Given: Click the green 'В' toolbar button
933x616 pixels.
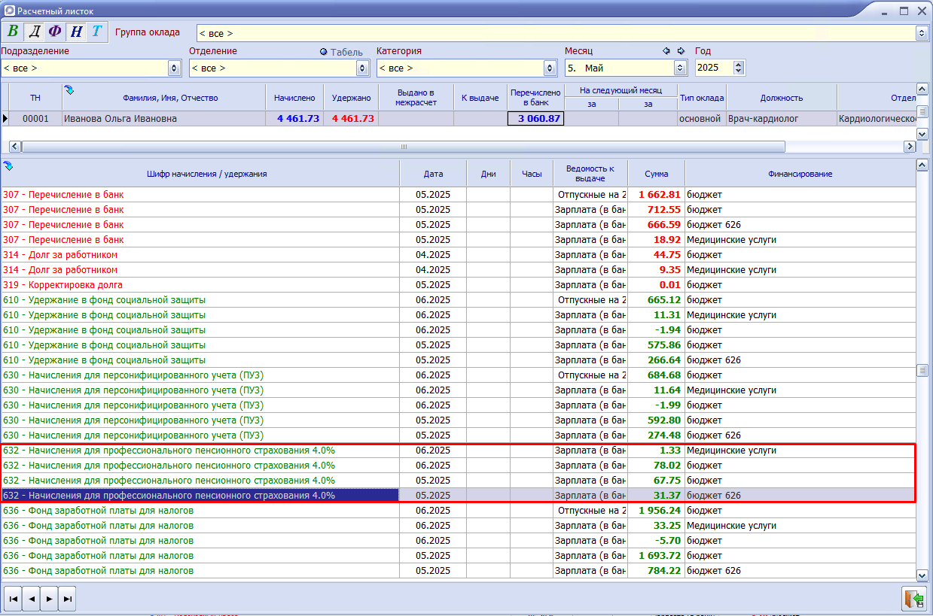Looking at the screenshot, I should (x=13, y=32).
